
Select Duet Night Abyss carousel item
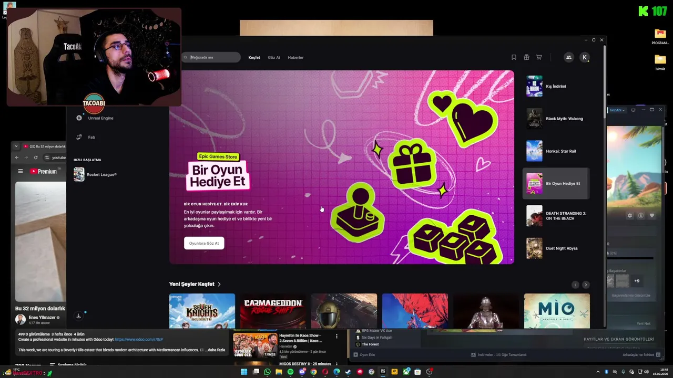(x=556, y=248)
